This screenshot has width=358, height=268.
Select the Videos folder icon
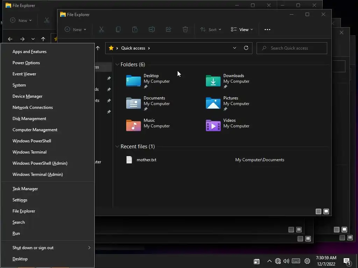(213, 125)
